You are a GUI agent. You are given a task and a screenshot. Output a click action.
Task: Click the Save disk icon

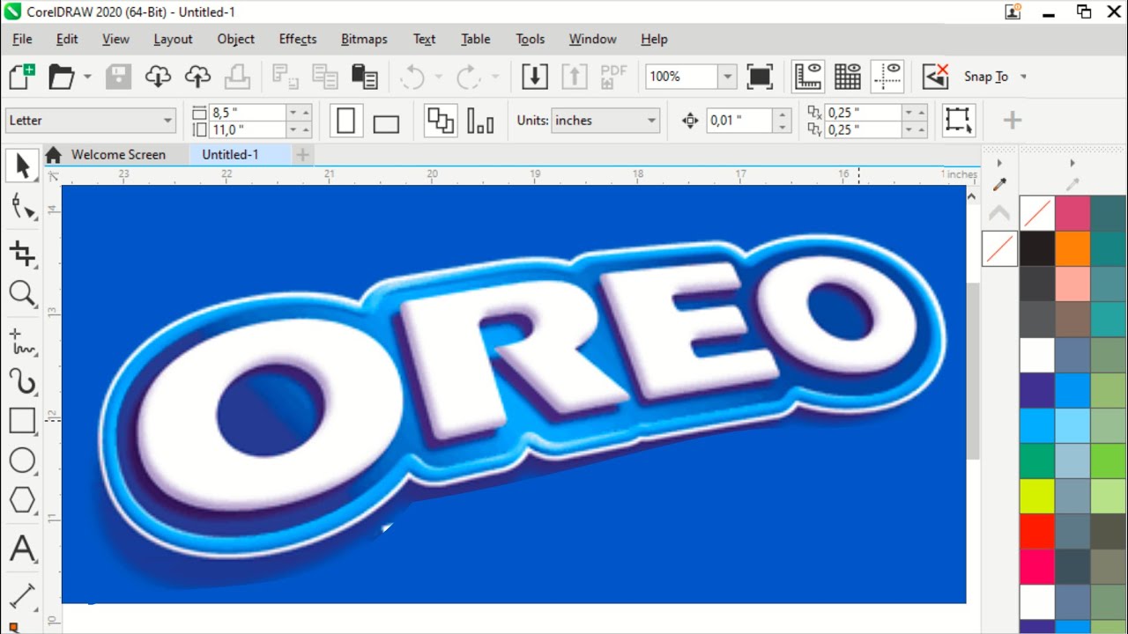tap(119, 77)
